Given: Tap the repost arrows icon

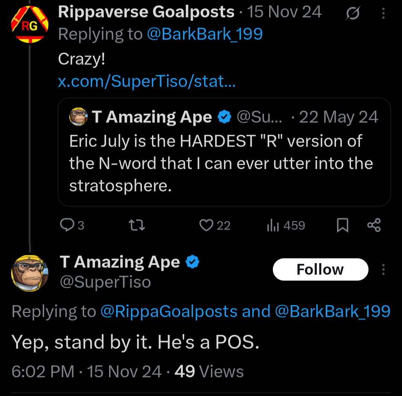Looking at the screenshot, I should pyautogui.click(x=137, y=225).
